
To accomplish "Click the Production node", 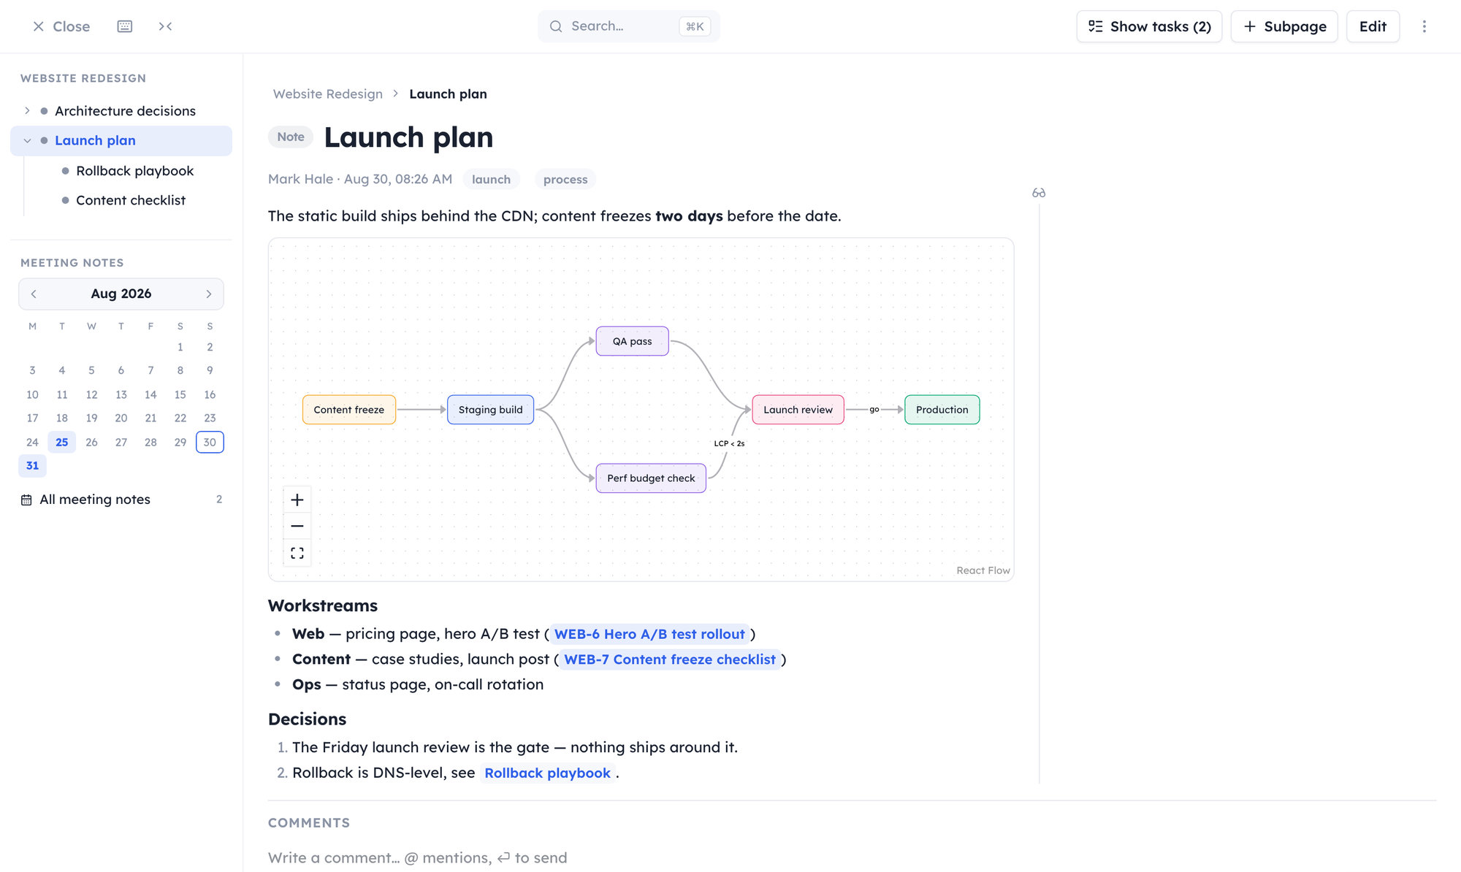I will tap(942, 410).
